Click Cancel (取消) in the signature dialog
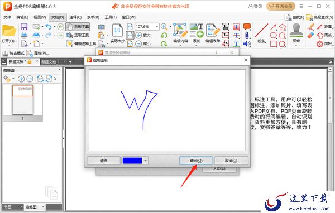 231,161
